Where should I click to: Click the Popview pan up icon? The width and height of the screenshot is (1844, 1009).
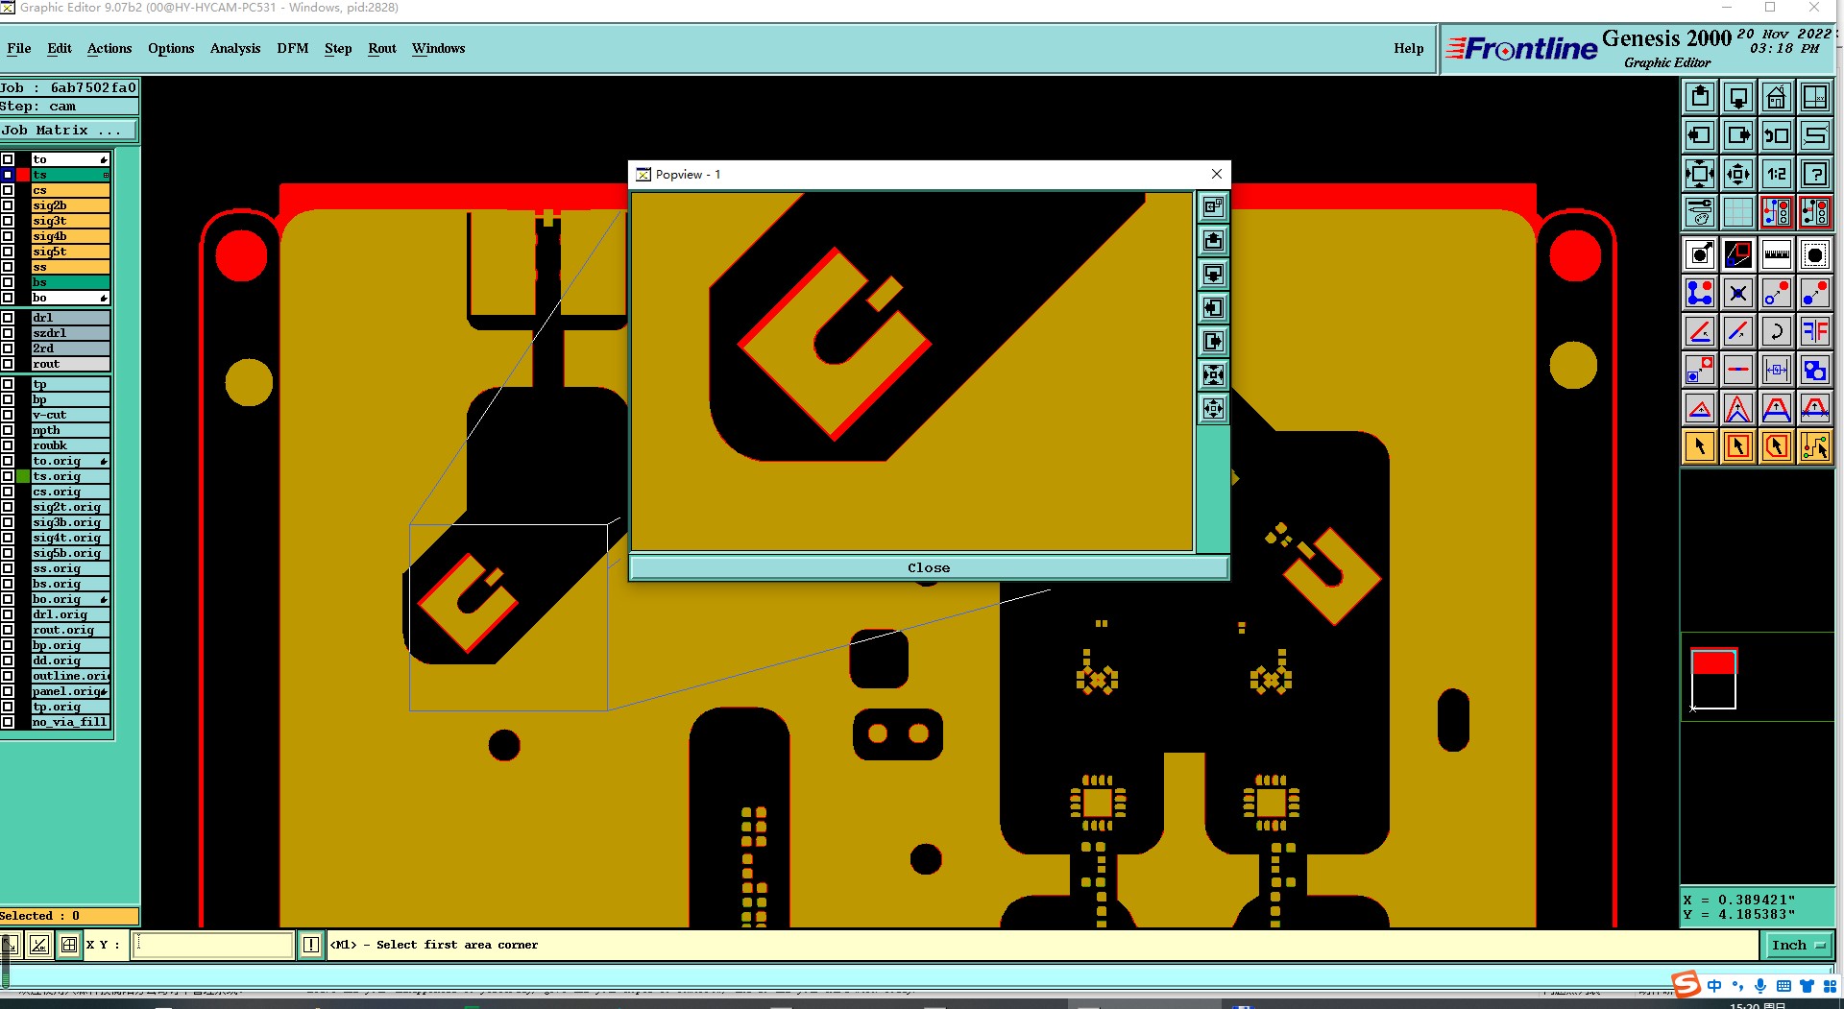coord(1214,240)
